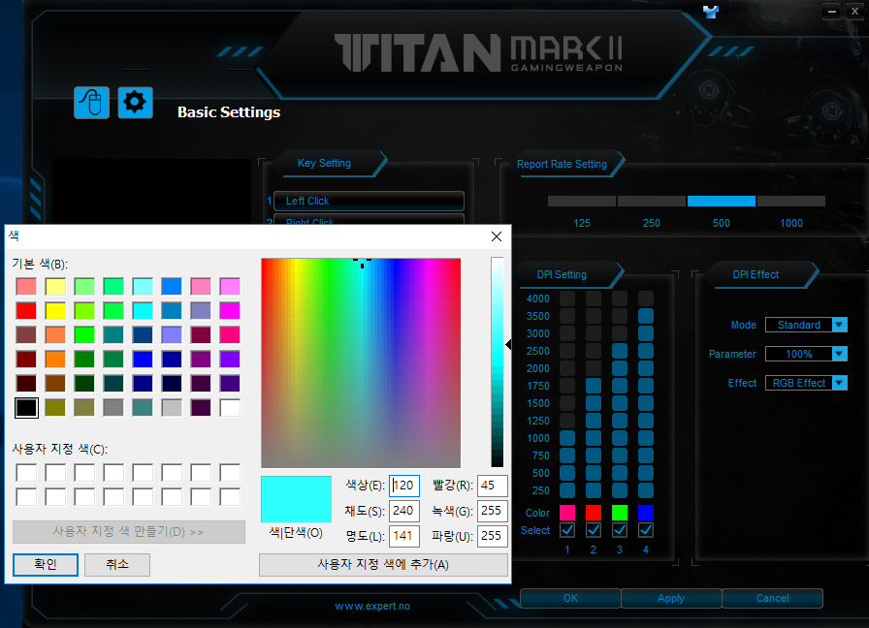Click the pink DPI 1 color swatch

[x=567, y=512]
